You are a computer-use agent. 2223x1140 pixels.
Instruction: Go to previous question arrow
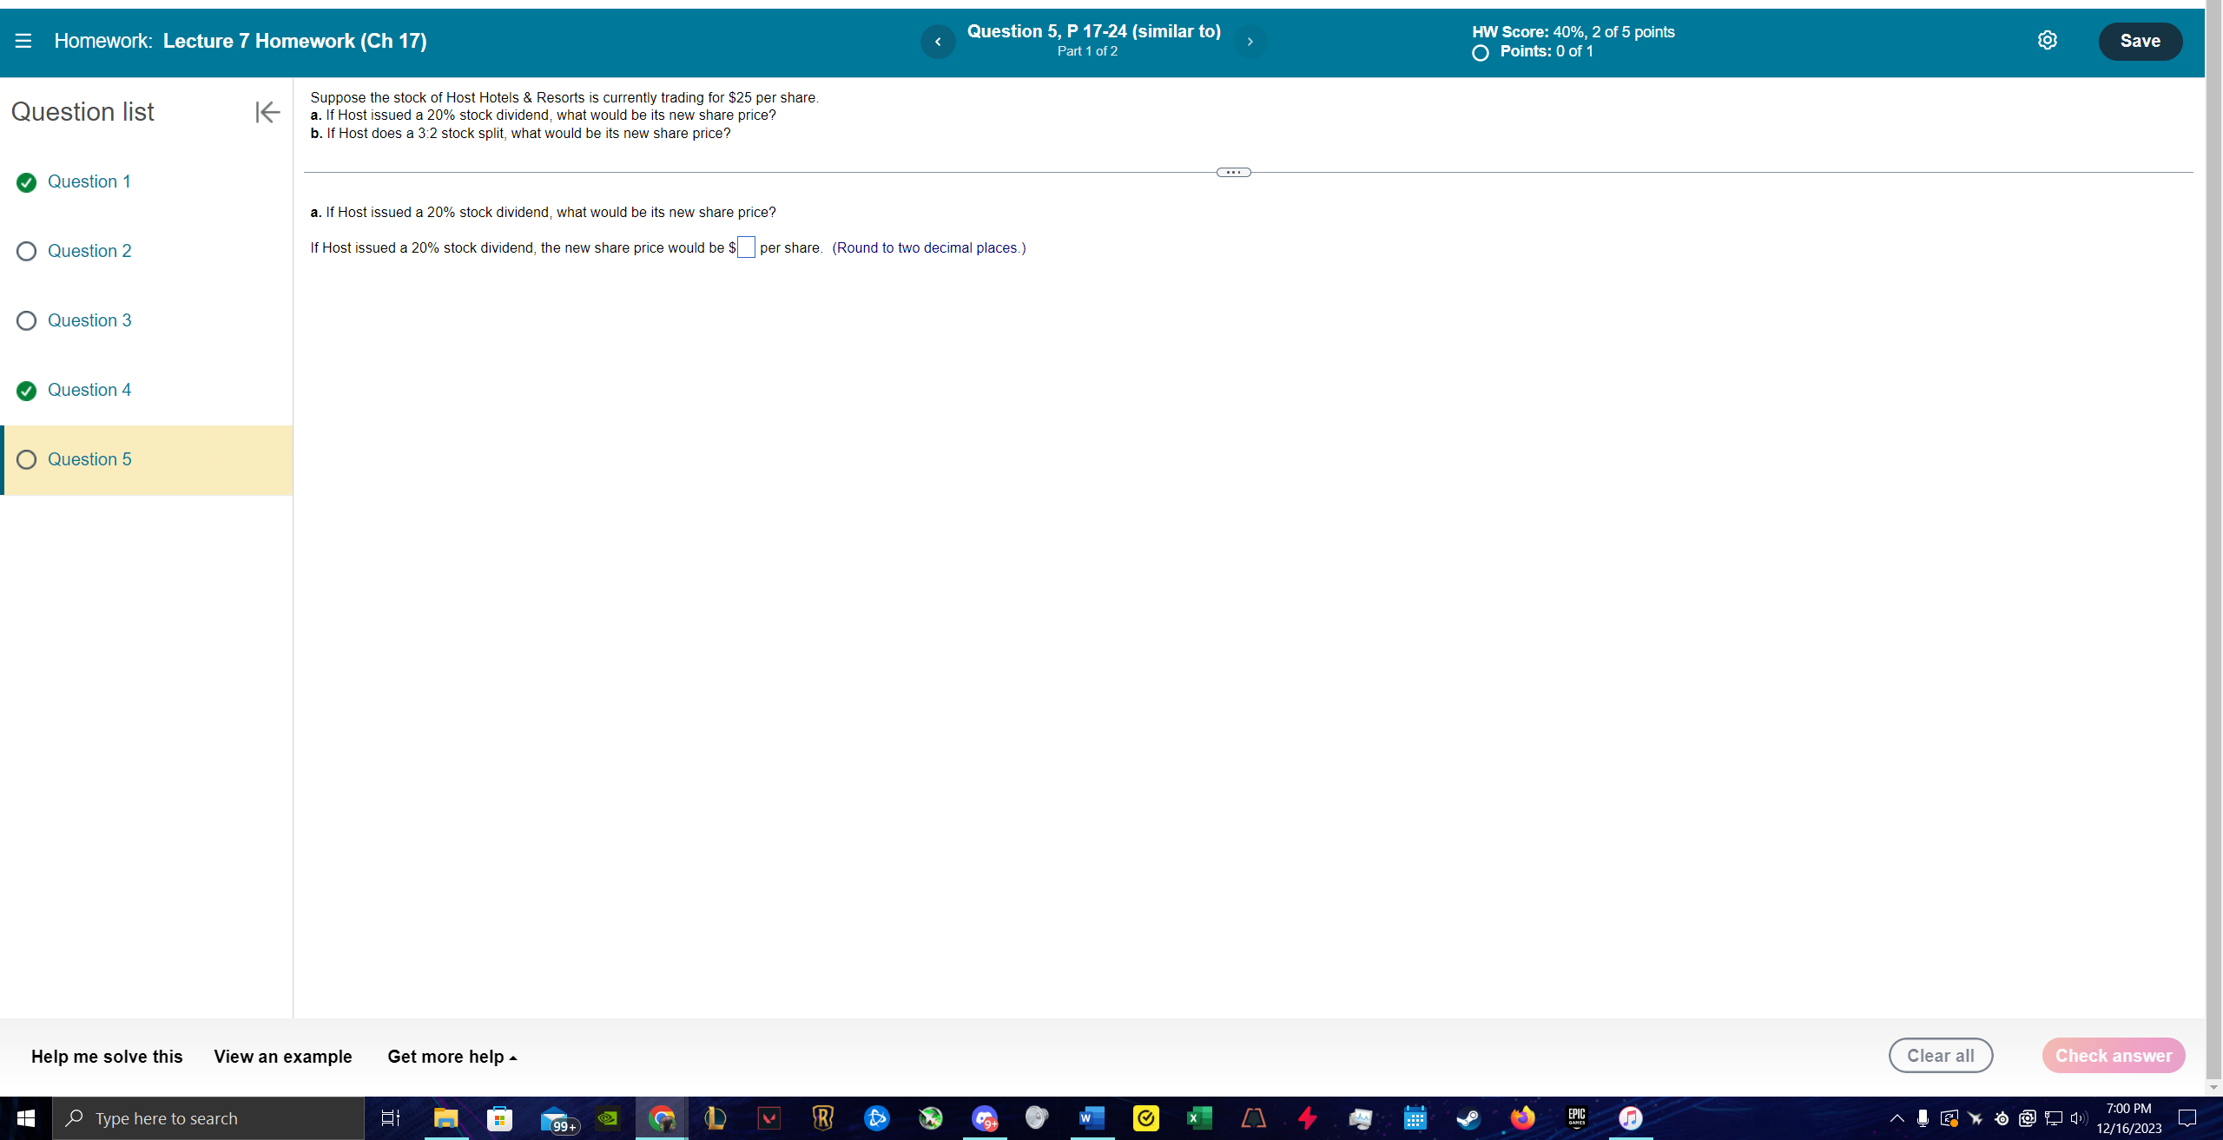pyautogui.click(x=938, y=42)
